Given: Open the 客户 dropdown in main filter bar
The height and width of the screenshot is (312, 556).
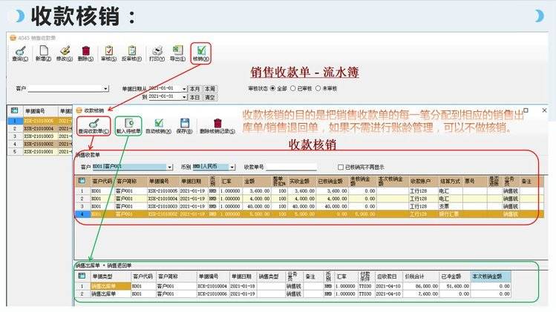Looking at the screenshot, I should pyautogui.click(x=106, y=88).
